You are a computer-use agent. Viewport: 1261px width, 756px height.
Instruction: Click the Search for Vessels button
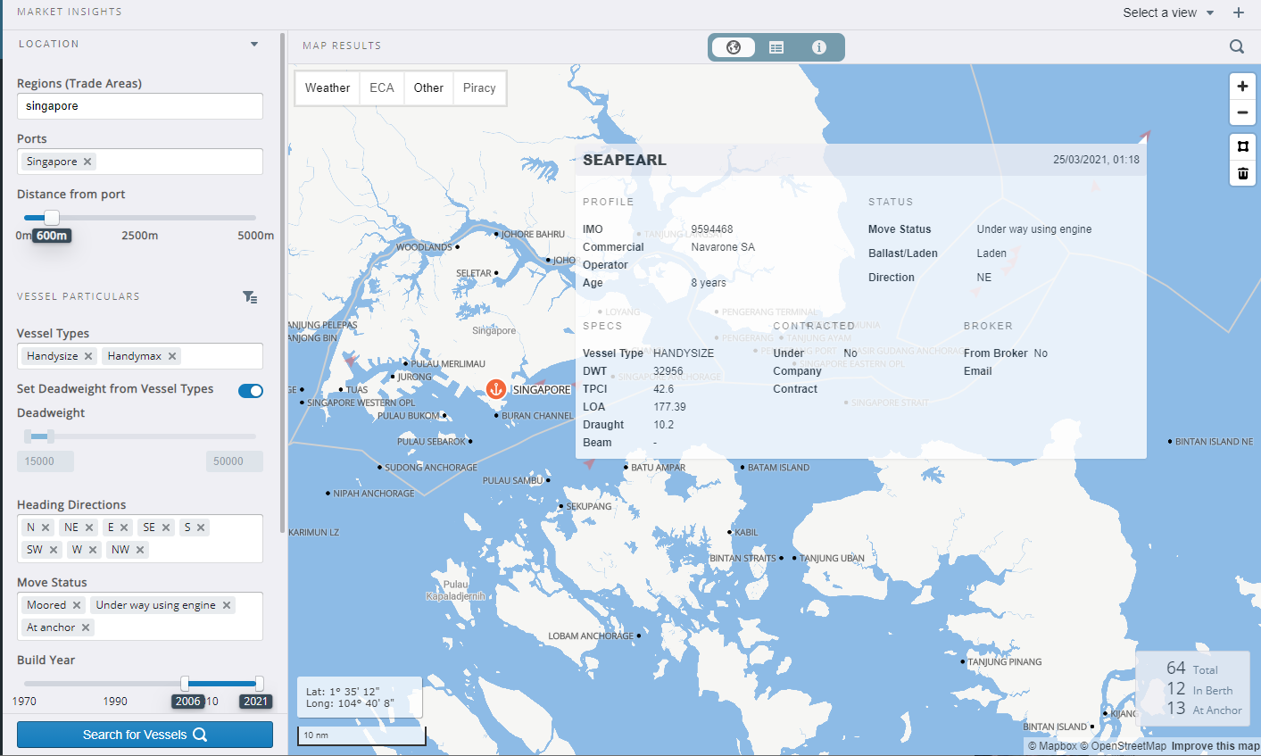pyautogui.click(x=145, y=735)
